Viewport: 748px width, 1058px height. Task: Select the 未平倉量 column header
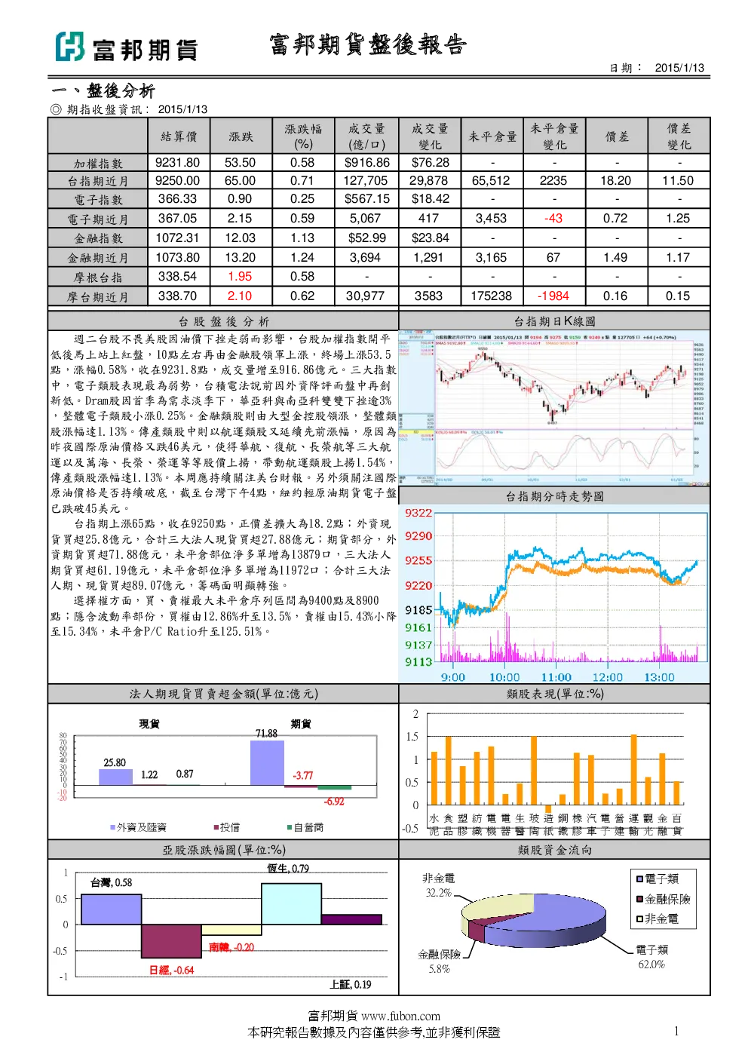click(492, 136)
